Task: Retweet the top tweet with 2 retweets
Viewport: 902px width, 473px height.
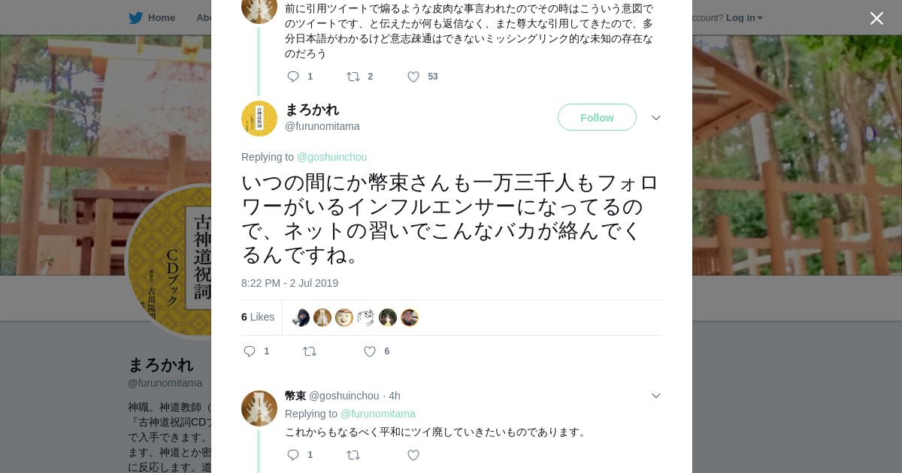Action: pyautogui.click(x=353, y=77)
